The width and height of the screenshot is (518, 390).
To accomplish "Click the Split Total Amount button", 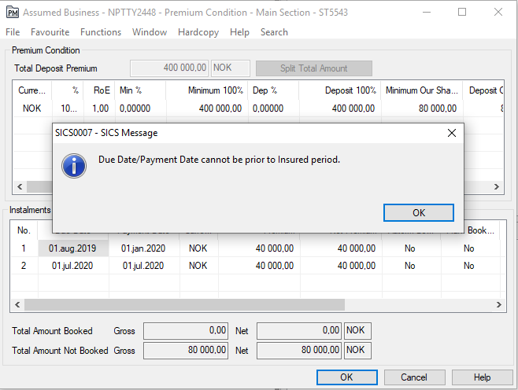I will [x=314, y=68].
